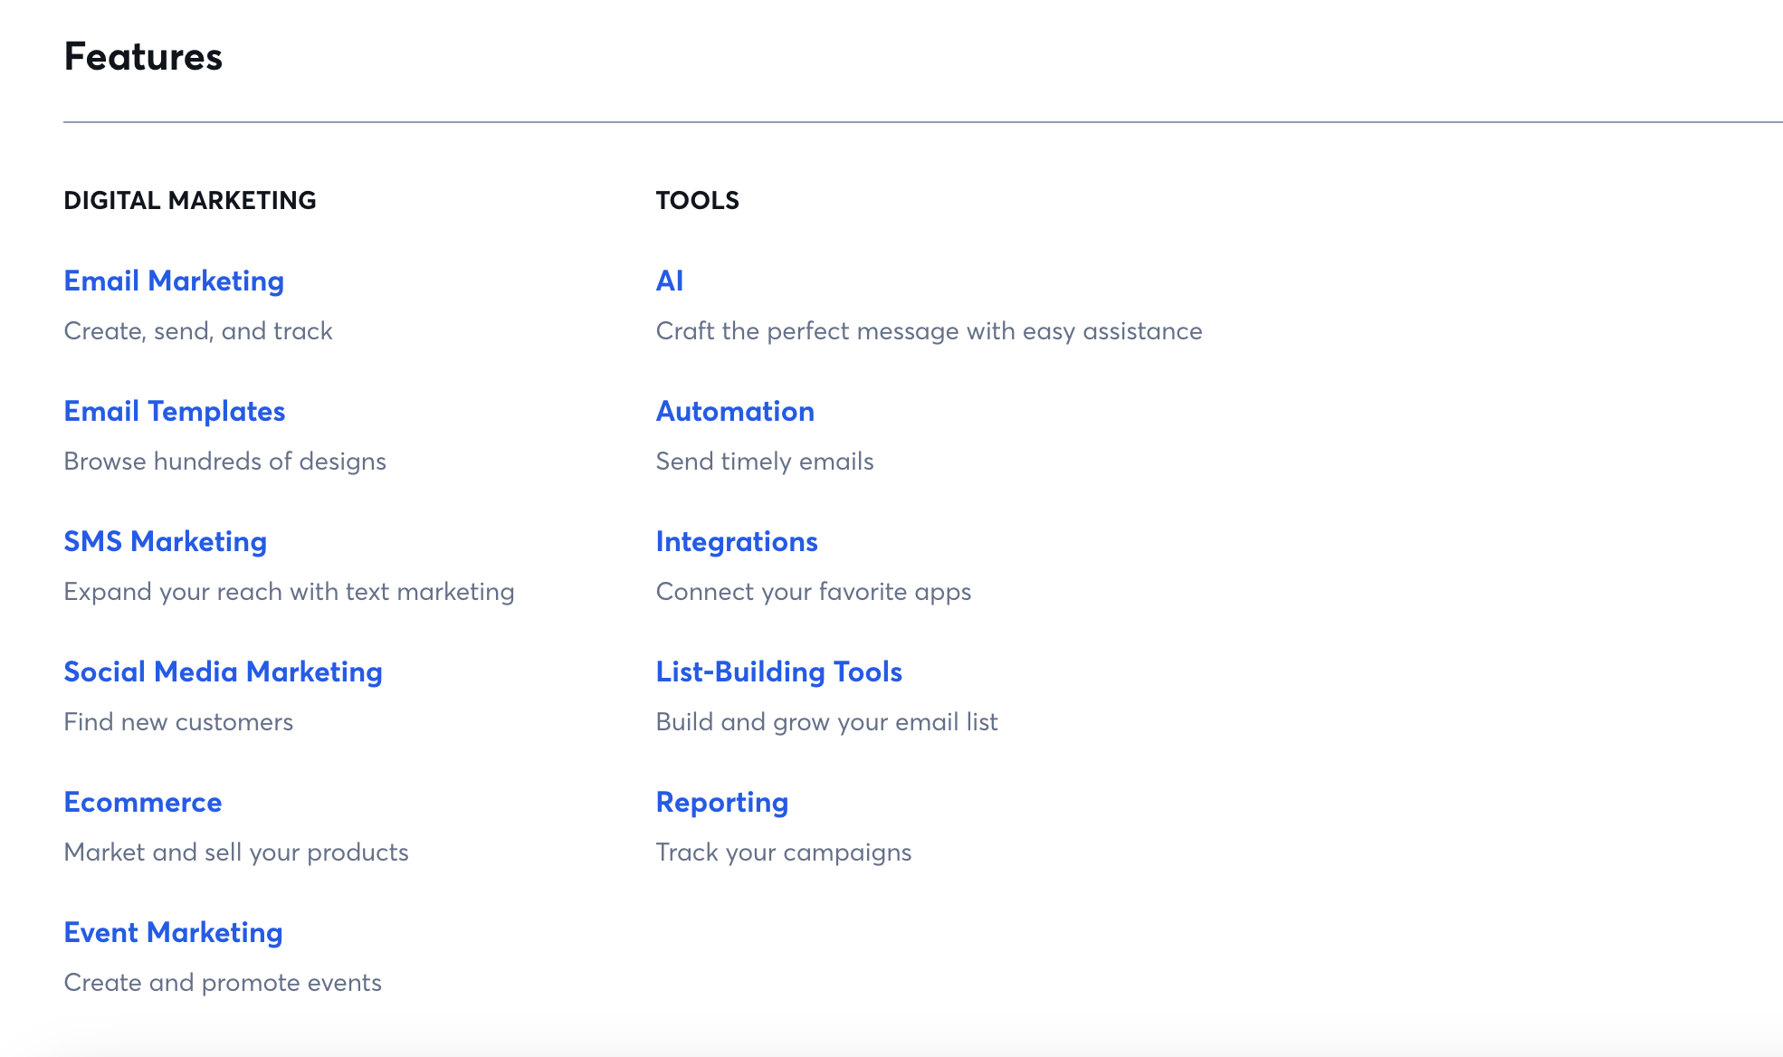Click the Features heading
The height and width of the screenshot is (1057, 1783).
(x=143, y=57)
